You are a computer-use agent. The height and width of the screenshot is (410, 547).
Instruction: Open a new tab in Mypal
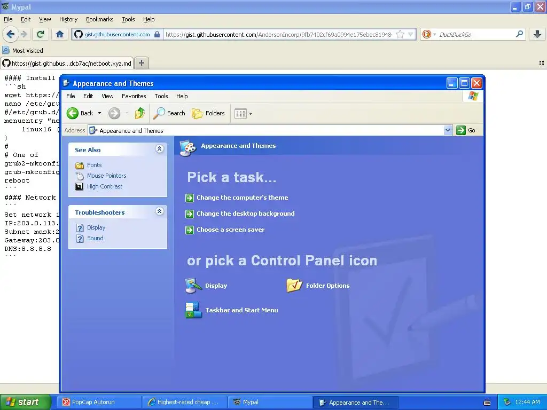coord(141,63)
